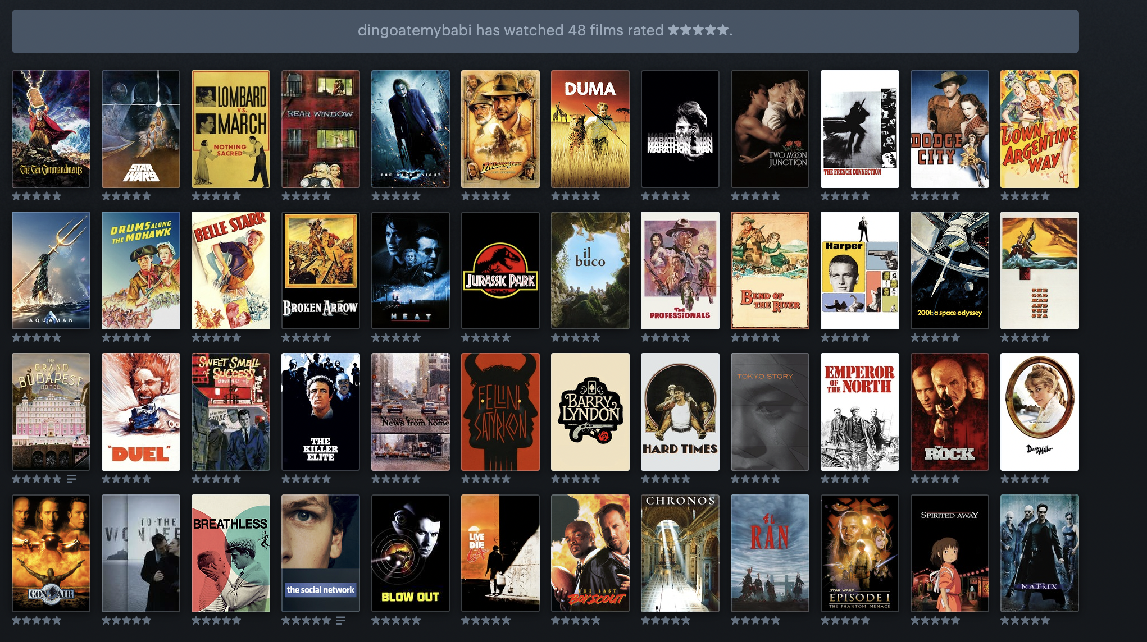Open the Duel film poster
Image resolution: width=1147 pixels, height=642 pixels.
coord(141,412)
